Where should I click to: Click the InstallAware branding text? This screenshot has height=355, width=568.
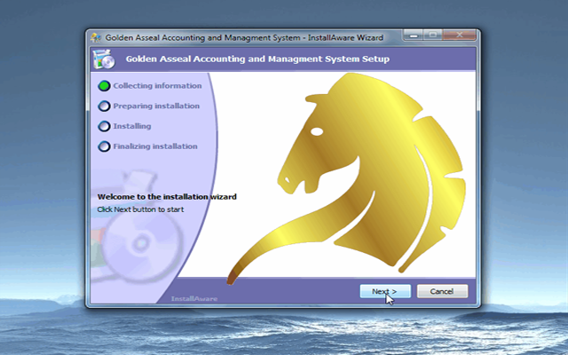click(193, 299)
